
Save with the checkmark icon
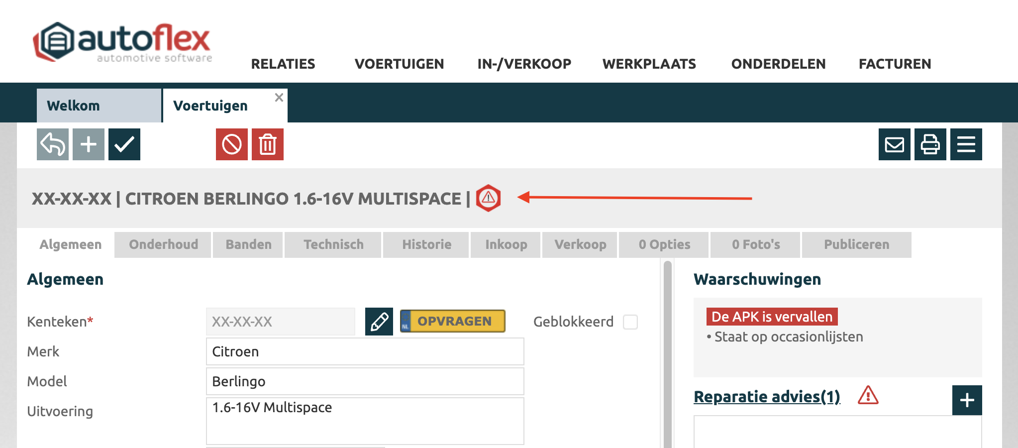click(x=124, y=144)
